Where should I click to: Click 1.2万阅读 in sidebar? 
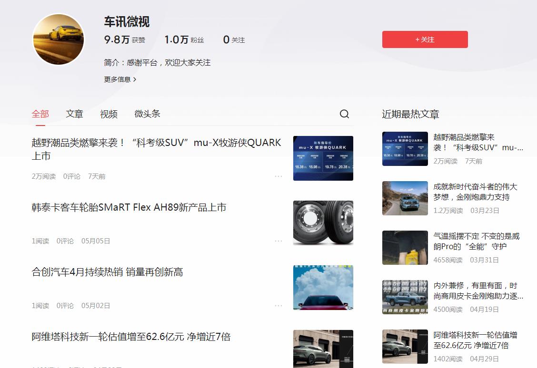(x=448, y=210)
